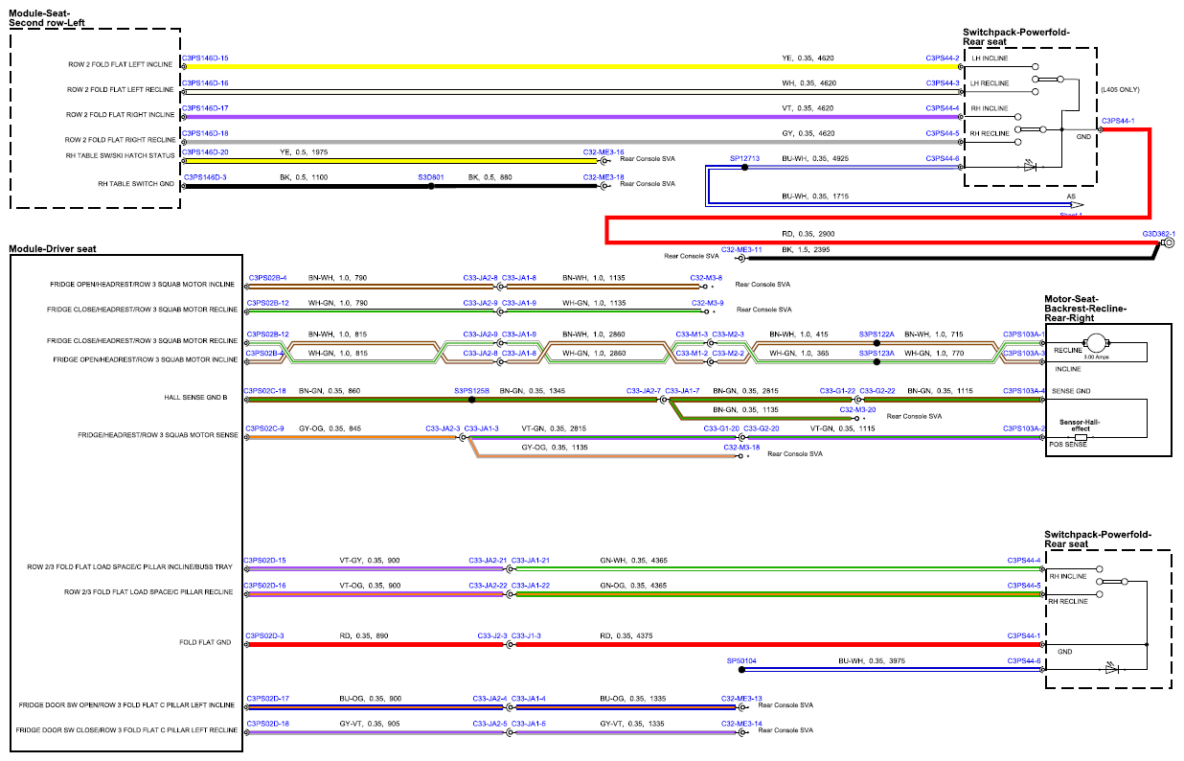Select connector label C33-G2-22
Viewport: 1184px width, 761px height.
[877, 391]
